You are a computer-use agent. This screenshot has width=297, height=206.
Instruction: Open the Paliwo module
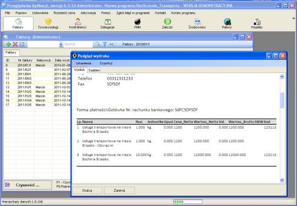coord(227,24)
